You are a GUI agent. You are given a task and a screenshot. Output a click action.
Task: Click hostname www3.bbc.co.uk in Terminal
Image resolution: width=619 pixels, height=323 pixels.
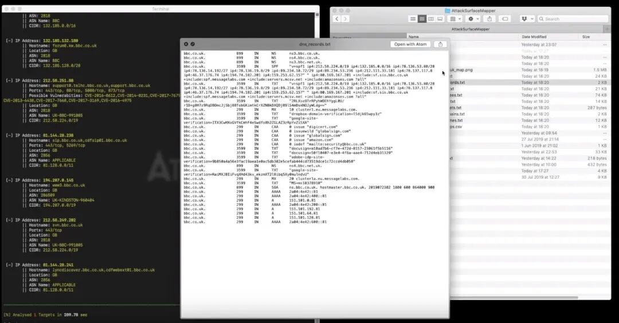click(x=69, y=185)
